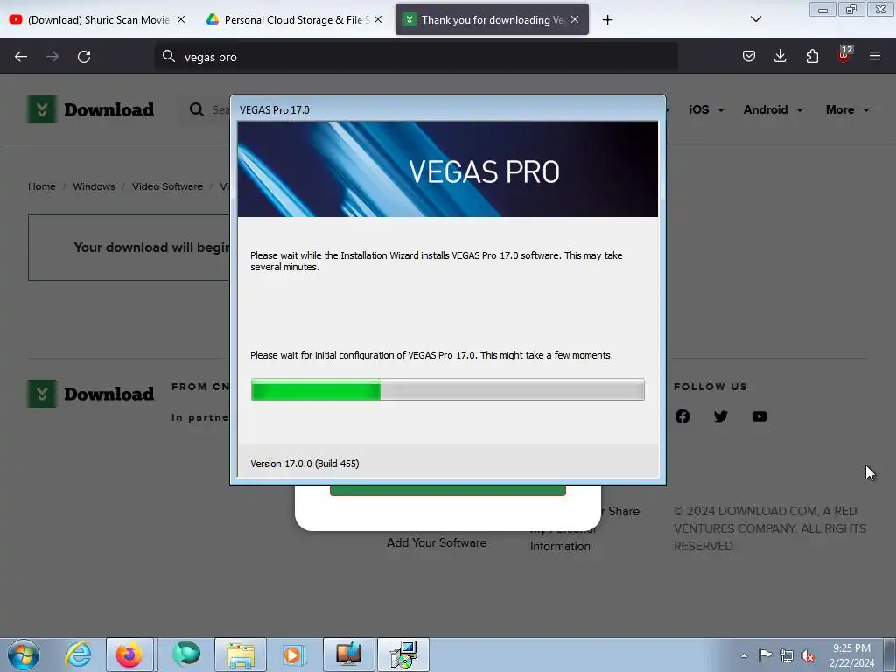The image size is (896, 672).
Task: Open the Video Software breadcrumb link
Action: click(x=167, y=186)
